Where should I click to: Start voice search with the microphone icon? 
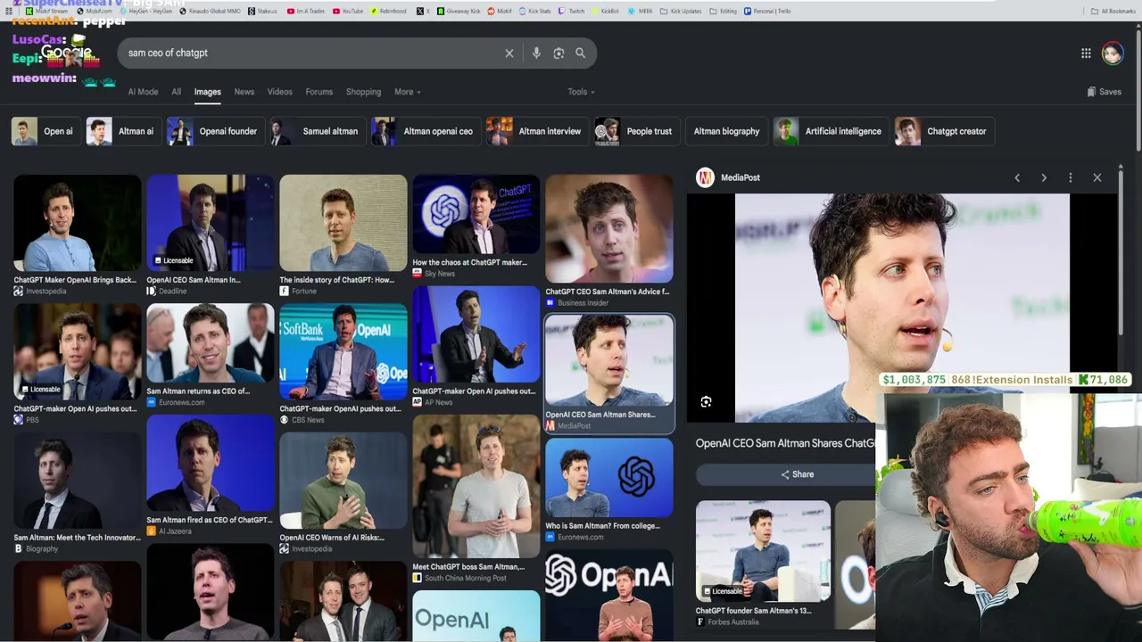[x=536, y=53]
